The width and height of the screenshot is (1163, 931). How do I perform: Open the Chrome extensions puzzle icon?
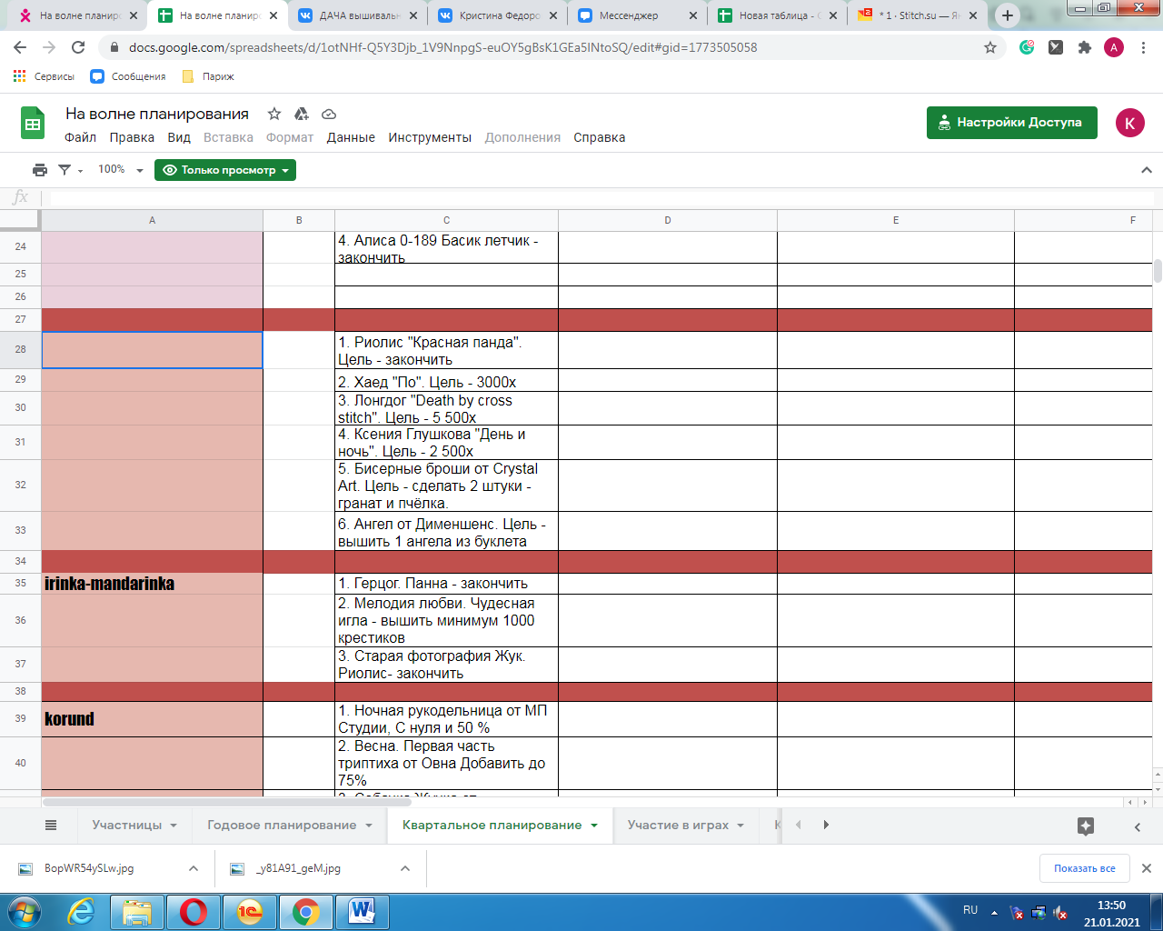pos(1084,47)
